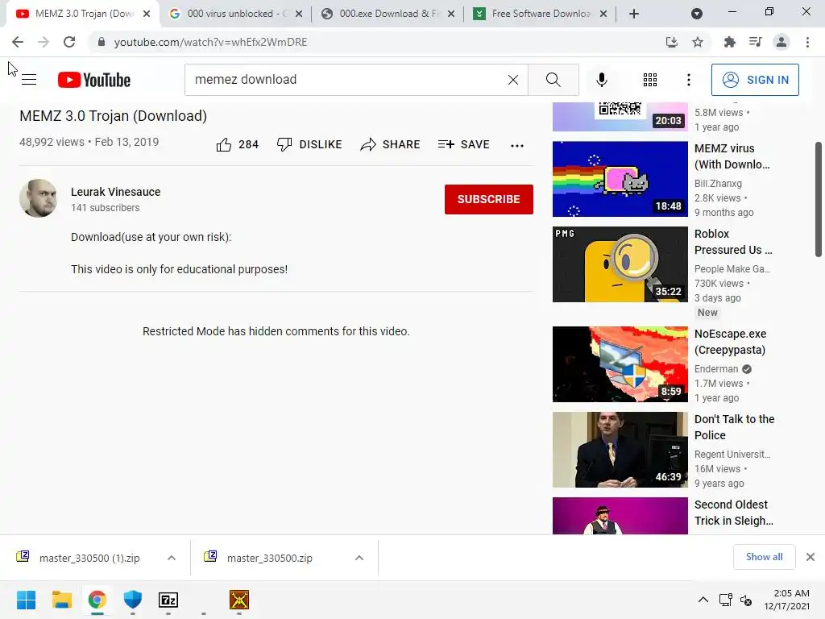Image resolution: width=825 pixels, height=619 pixels.
Task: Open more actions ellipsis under the video
Action: point(517,146)
